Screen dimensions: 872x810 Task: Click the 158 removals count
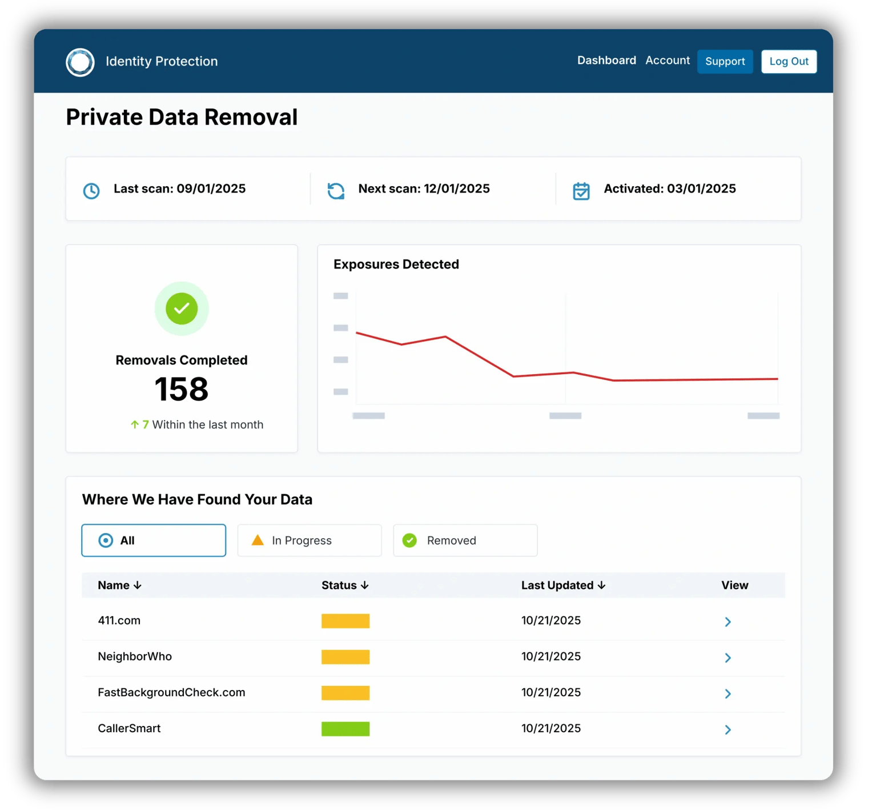click(x=182, y=389)
